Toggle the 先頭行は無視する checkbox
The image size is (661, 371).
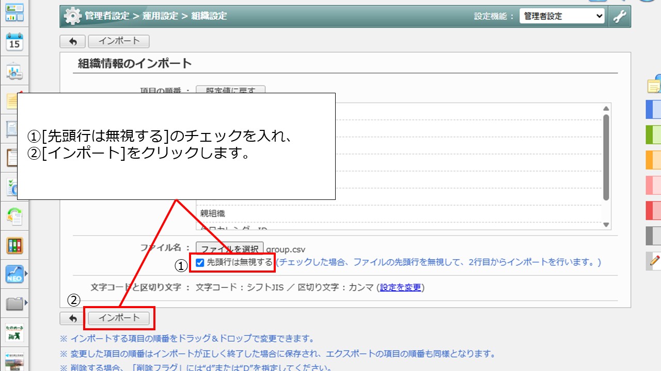point(200,263)
